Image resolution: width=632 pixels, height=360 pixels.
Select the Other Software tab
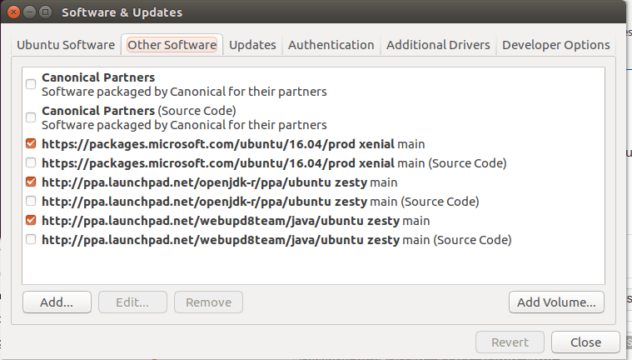click(x=172, y=45)
